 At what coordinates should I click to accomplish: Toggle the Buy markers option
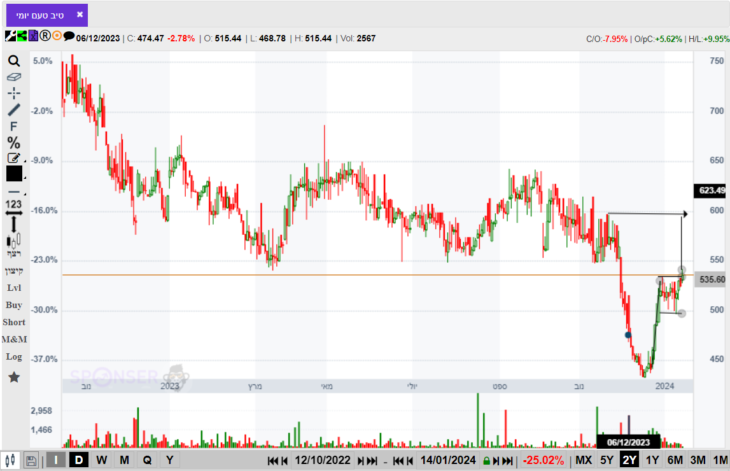pos(14,305)
